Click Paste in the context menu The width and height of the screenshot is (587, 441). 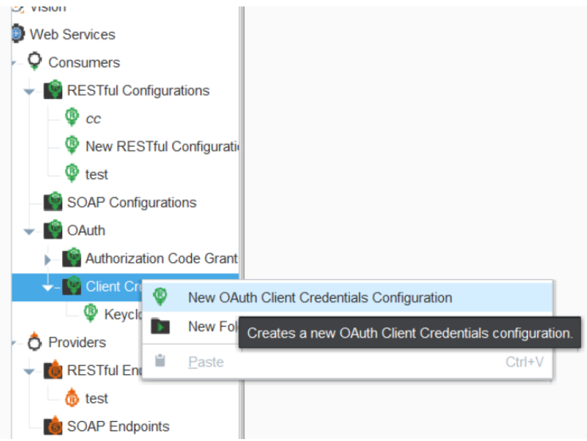[205, 362]
